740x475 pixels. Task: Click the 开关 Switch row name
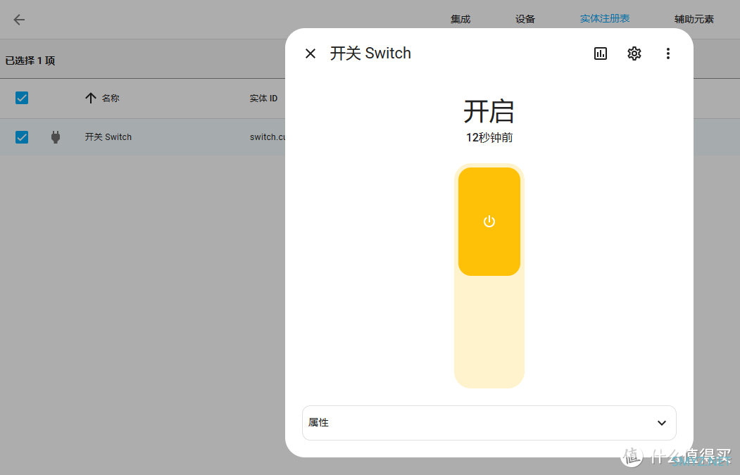[x=108, y=137]
